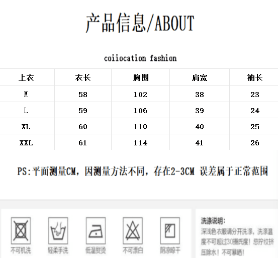This screenshot has width=278, height=258.
Task: Select the 肩宽 column header
Action: [x=200, y=77]
